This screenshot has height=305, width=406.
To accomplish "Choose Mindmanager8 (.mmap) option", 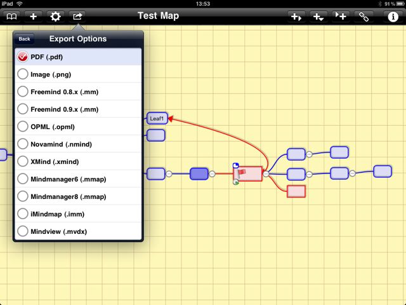I will (x=78, y=196).
